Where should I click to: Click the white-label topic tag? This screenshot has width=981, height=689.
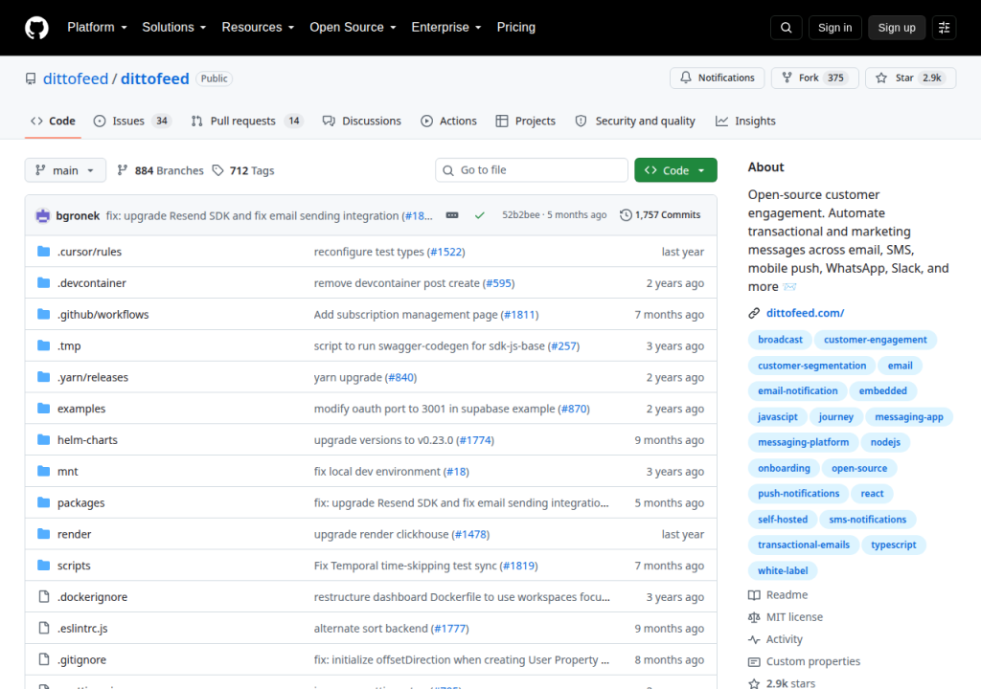click(x=783, y=570)
